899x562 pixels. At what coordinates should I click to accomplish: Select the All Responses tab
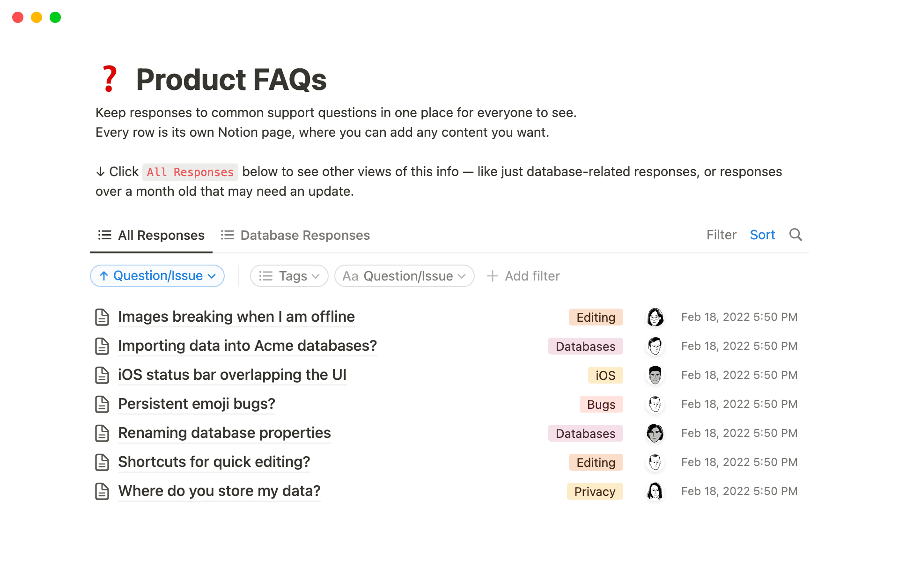click(161, 235)
